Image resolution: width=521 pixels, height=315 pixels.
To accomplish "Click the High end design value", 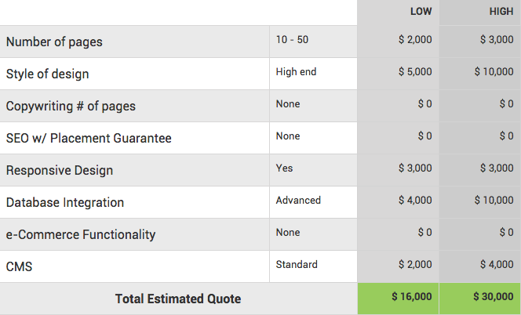I will (x=296, y=71).
